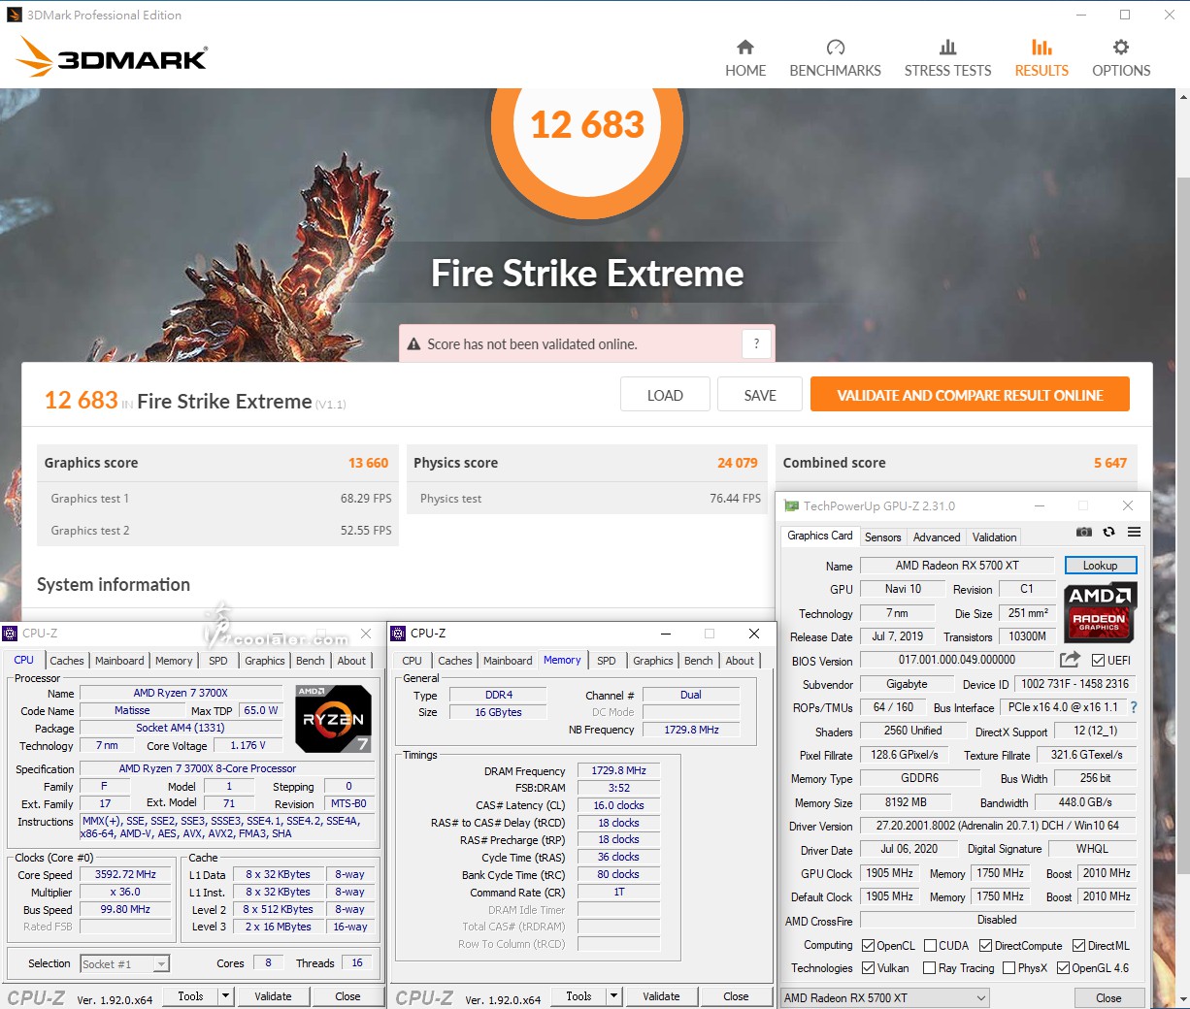
Task: Open Socket #1 selection dropdown
Action: (124, 963)
